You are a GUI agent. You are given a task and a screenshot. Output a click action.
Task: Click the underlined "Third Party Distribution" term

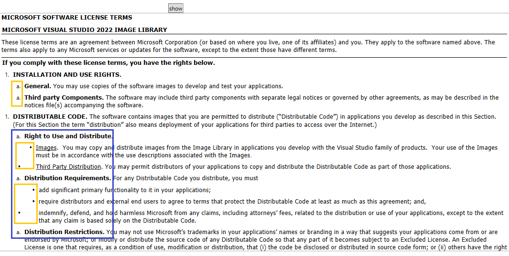click(x=68, y=167)
